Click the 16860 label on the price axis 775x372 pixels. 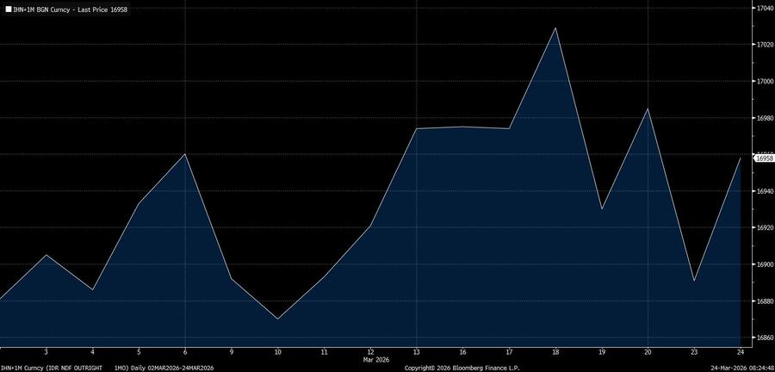763,338
